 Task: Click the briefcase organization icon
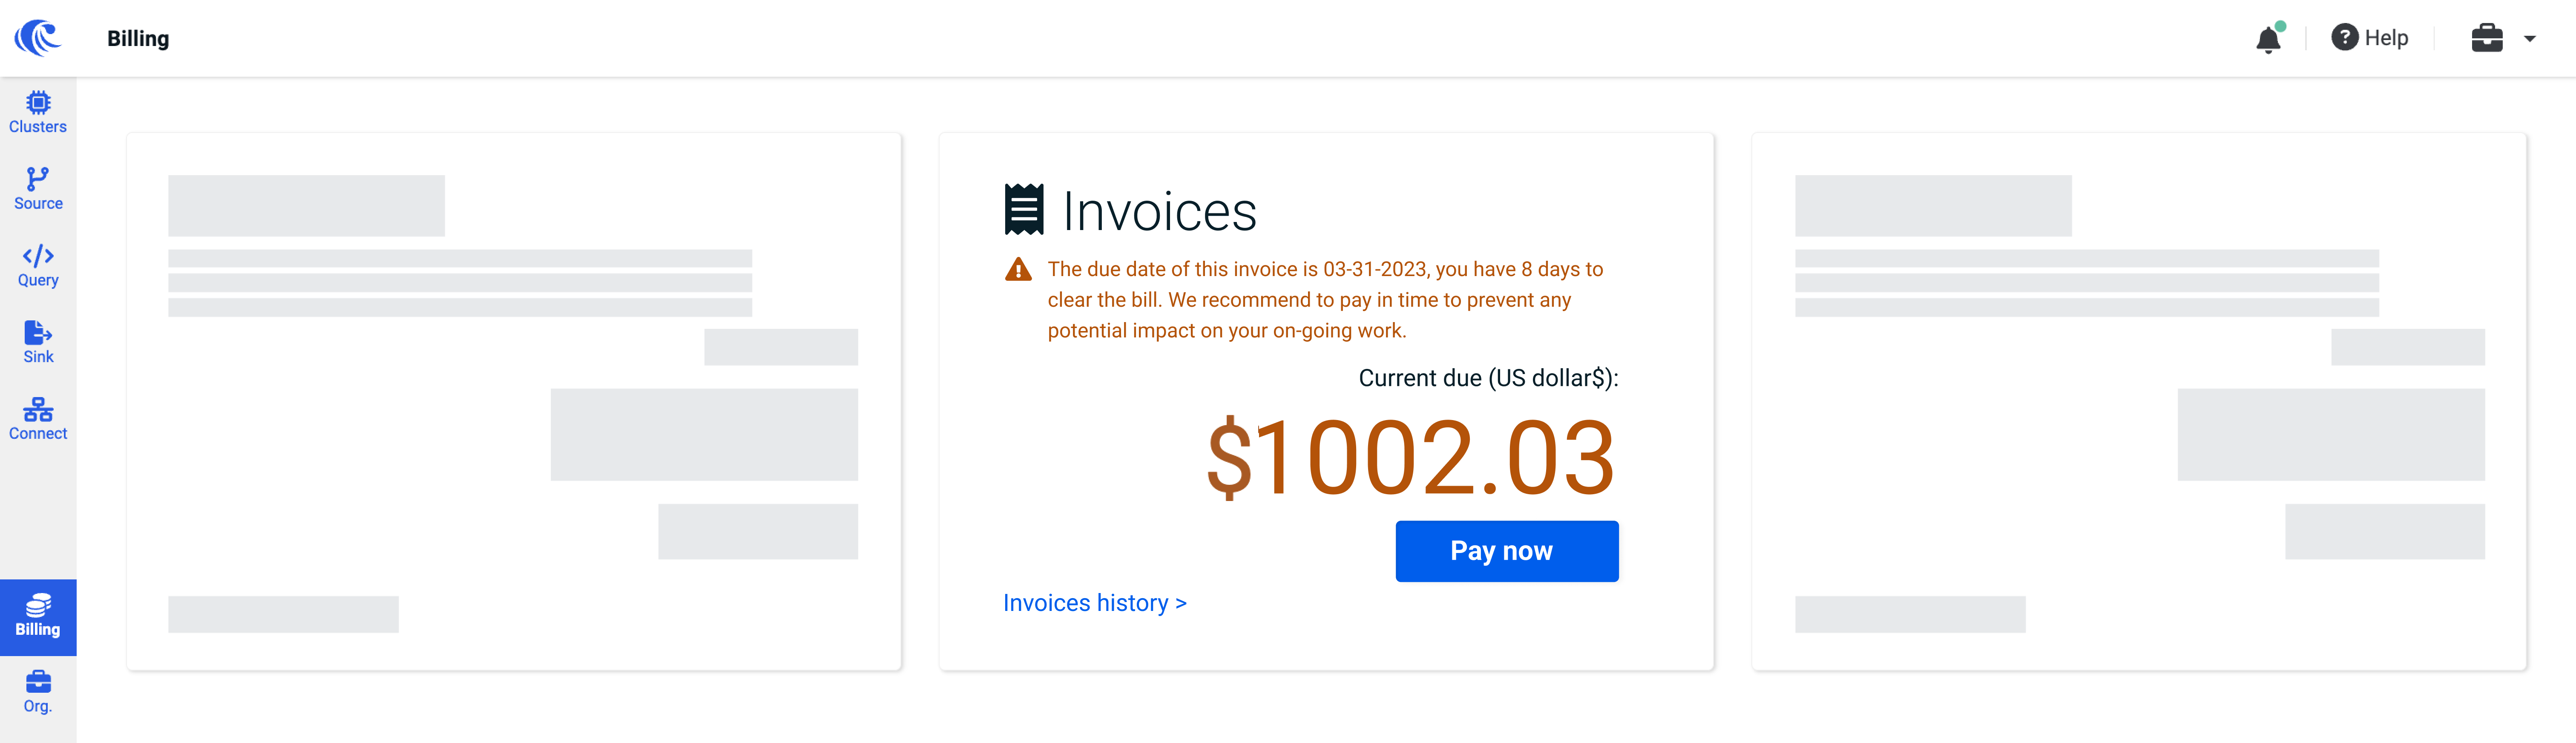click(x=2486, y=38)
